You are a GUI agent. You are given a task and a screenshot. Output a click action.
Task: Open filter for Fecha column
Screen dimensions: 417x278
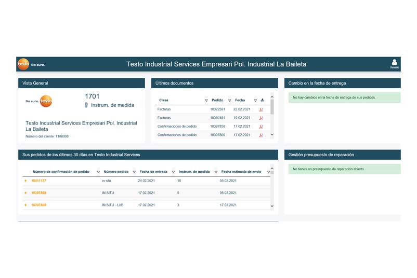point(255,100)
